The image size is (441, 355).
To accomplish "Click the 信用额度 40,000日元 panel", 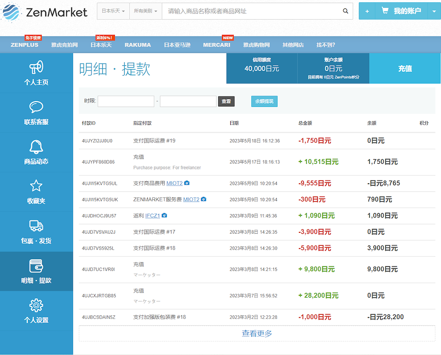I will [x=262, y=68].
